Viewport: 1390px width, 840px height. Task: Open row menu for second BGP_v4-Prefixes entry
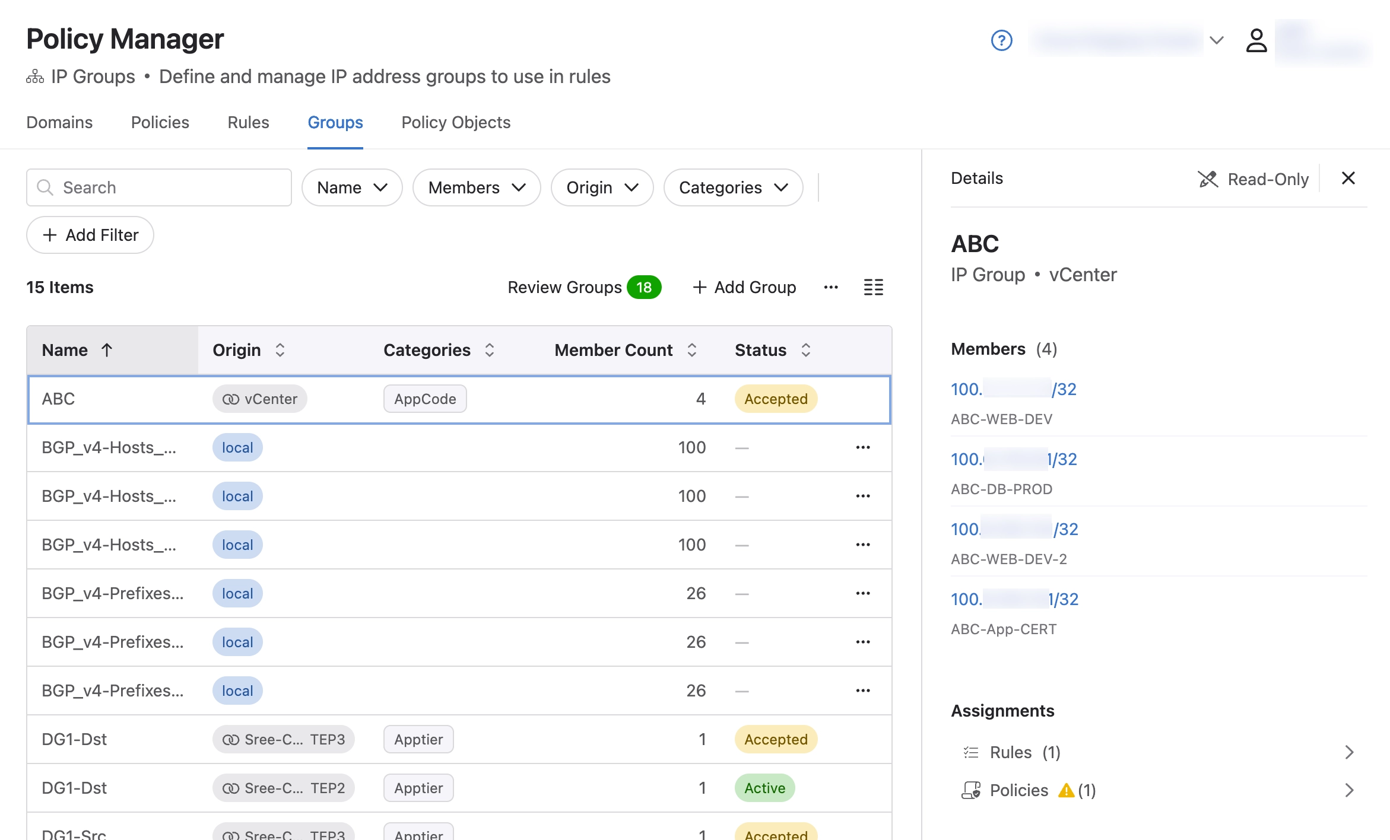click(x=863, y=642)
